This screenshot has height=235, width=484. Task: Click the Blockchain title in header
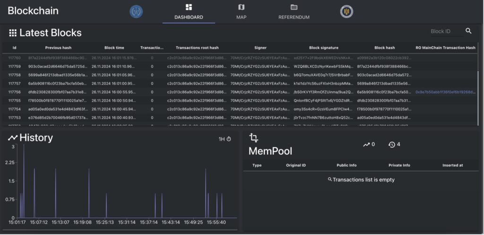pyautogui.click(x=33, y=11)
